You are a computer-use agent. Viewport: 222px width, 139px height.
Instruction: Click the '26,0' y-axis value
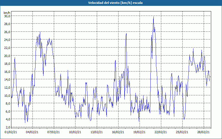coord(7,32)
